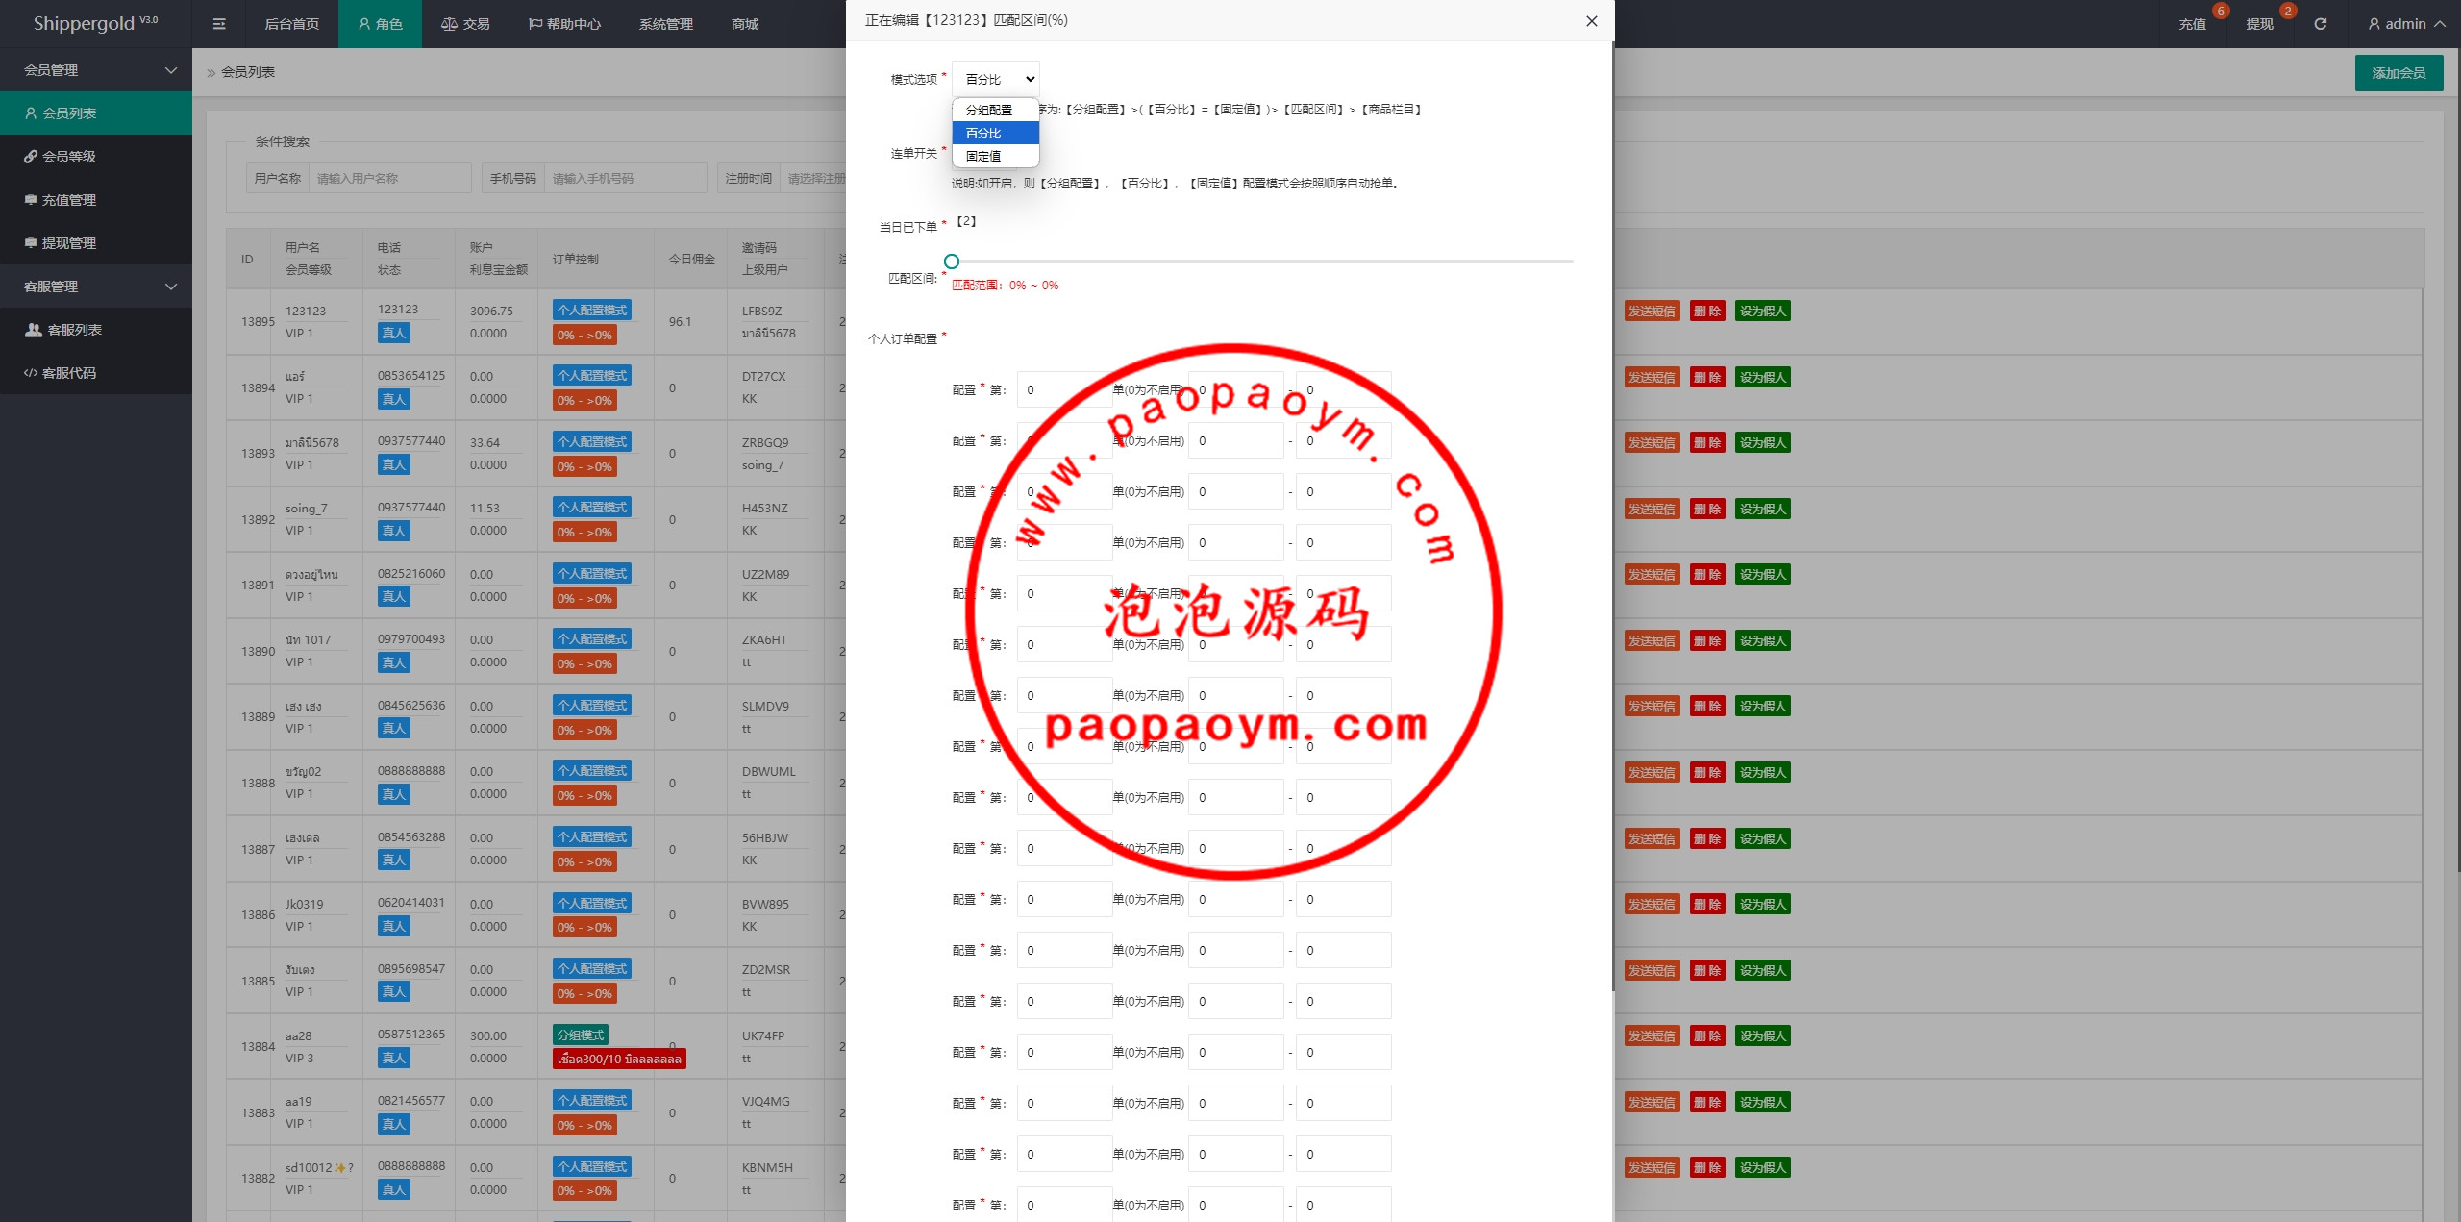The height and width of the screenshot is (1222, 2461).
Task: Click the 提现 notification with badge 2
Action: [x=2260, y=24]
